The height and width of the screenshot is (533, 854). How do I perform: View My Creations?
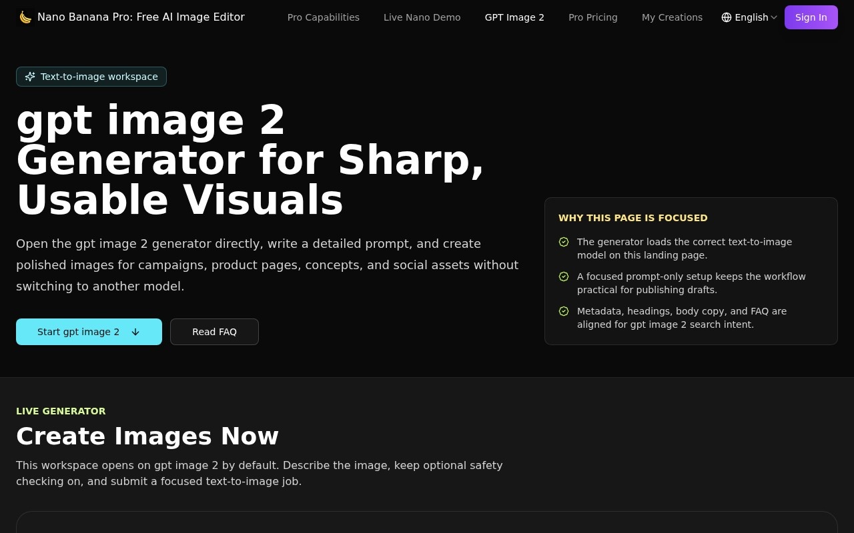click(x=672, y=17)
